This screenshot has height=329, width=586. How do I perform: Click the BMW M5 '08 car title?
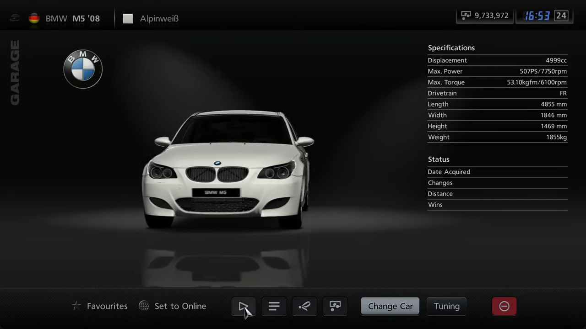pos(72,19)
